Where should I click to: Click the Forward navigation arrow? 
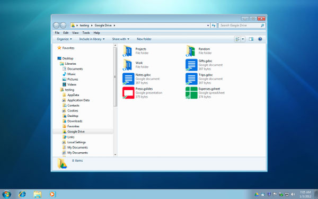point(63,25)
